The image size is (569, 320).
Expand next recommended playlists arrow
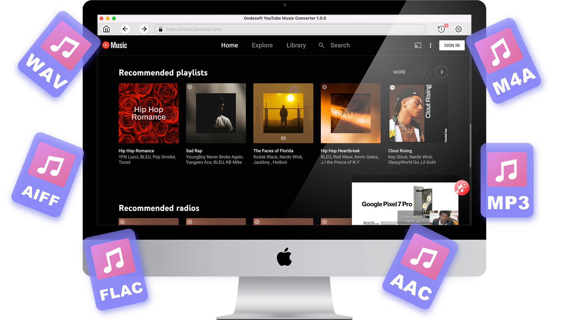pos(442,72)
